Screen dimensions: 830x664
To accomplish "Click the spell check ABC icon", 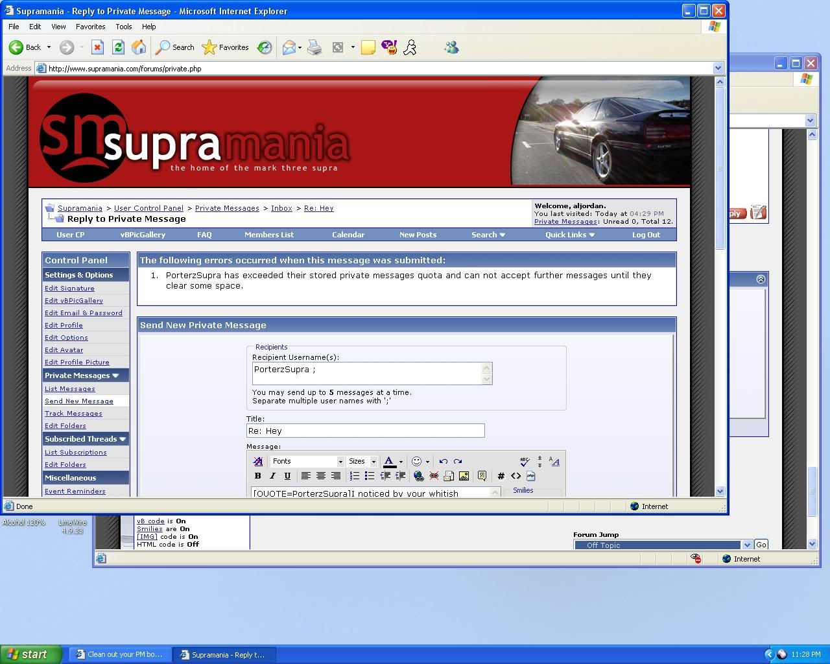I will [x=525, y=461].
